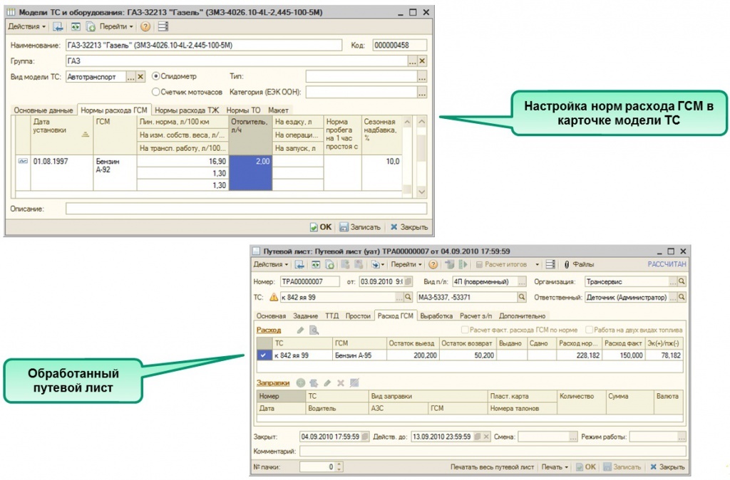Click help icon in vehicle model toolbar

pyautogui.click(x=145, y=26)
